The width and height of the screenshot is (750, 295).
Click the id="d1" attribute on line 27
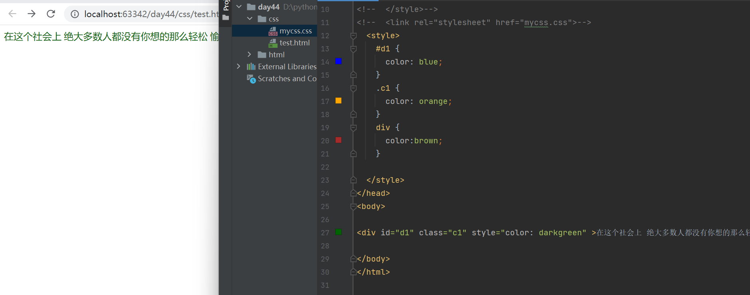[397, 233]
